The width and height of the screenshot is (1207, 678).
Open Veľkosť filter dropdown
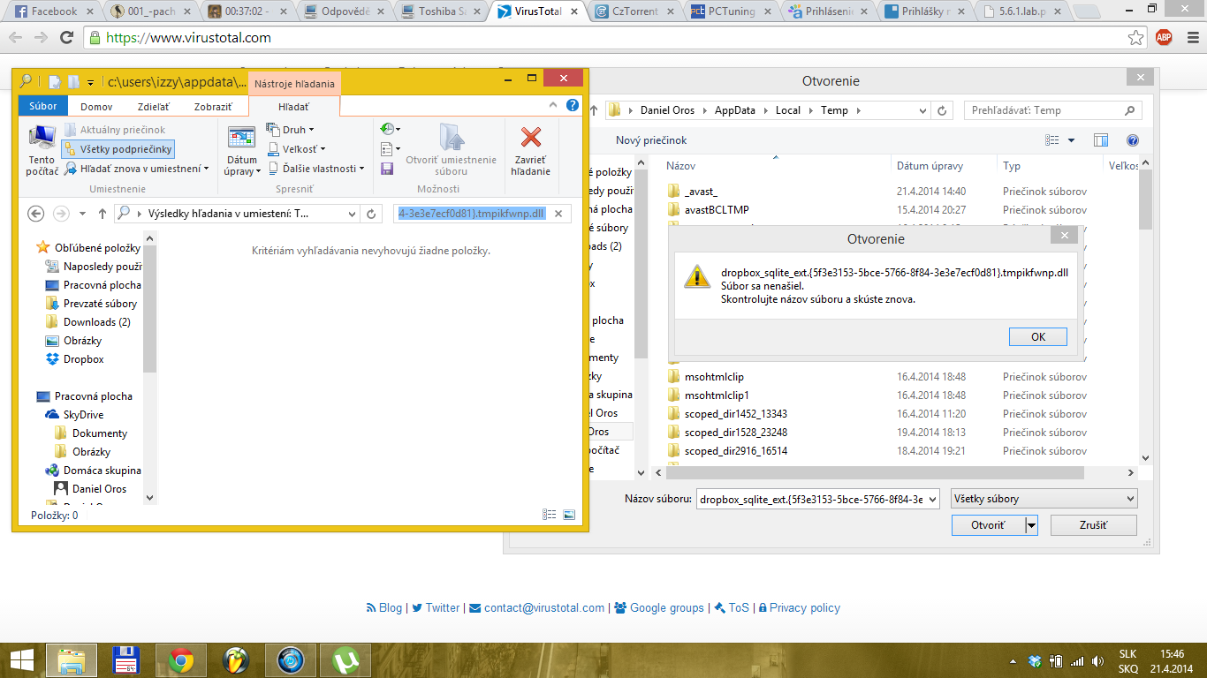pos(296,149)
